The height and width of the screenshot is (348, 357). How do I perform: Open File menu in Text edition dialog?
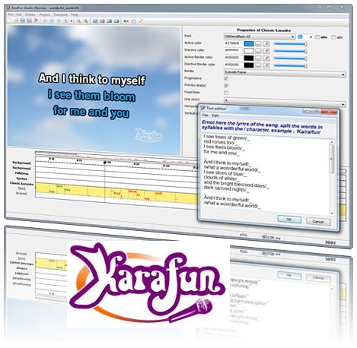pyautogui.click(x=205, y=115)
